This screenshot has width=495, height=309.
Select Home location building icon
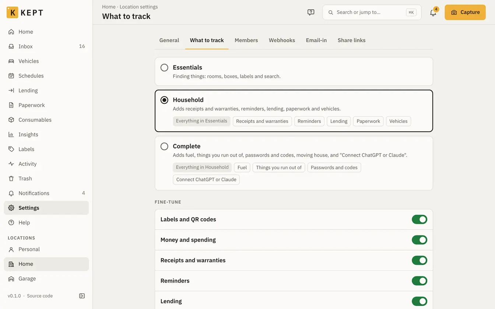11,264
